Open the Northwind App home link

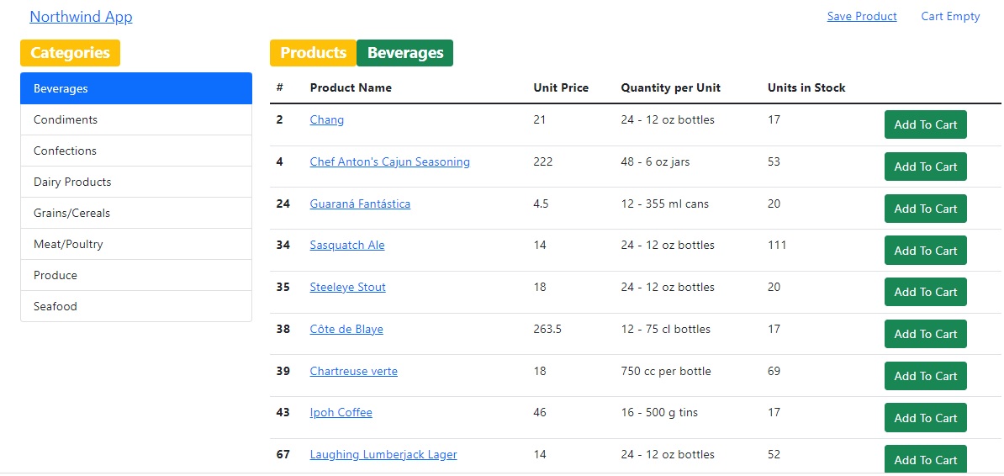(81, 17)
